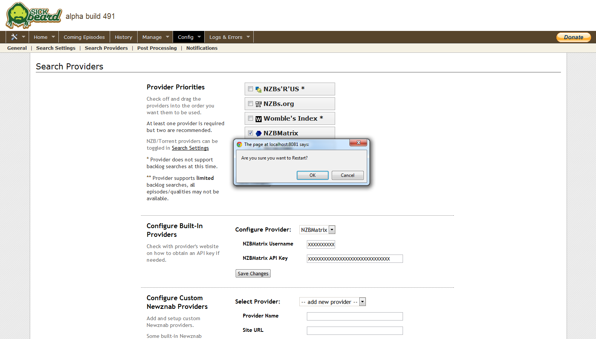Click the NZBMatrix API Key label
Screen dimensions: 596x339
point(265,258)
